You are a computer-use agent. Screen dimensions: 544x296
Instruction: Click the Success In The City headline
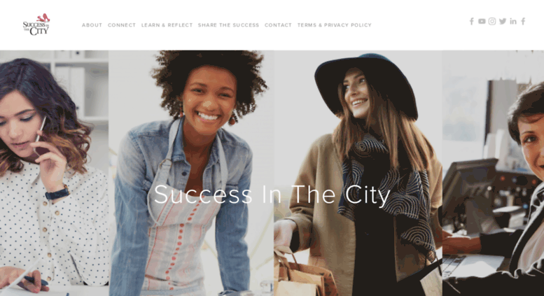(272, 195)
